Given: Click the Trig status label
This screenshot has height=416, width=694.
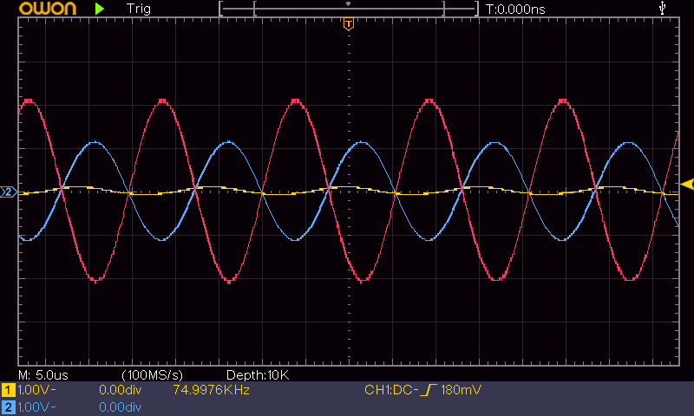Looking at the screenshot, I should pyautogui.click(x=137, y=9).
